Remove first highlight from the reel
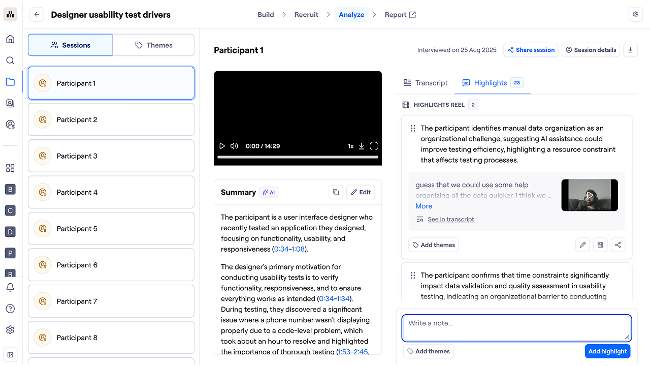Viewport: 650px width, 366px height. click(600, 245)
